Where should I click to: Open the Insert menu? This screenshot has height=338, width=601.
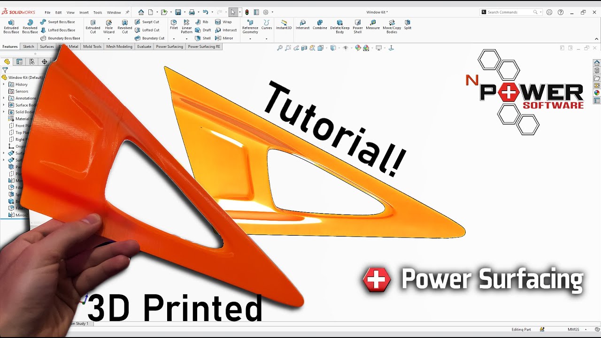pyautogui.click(x=84, y=13)
